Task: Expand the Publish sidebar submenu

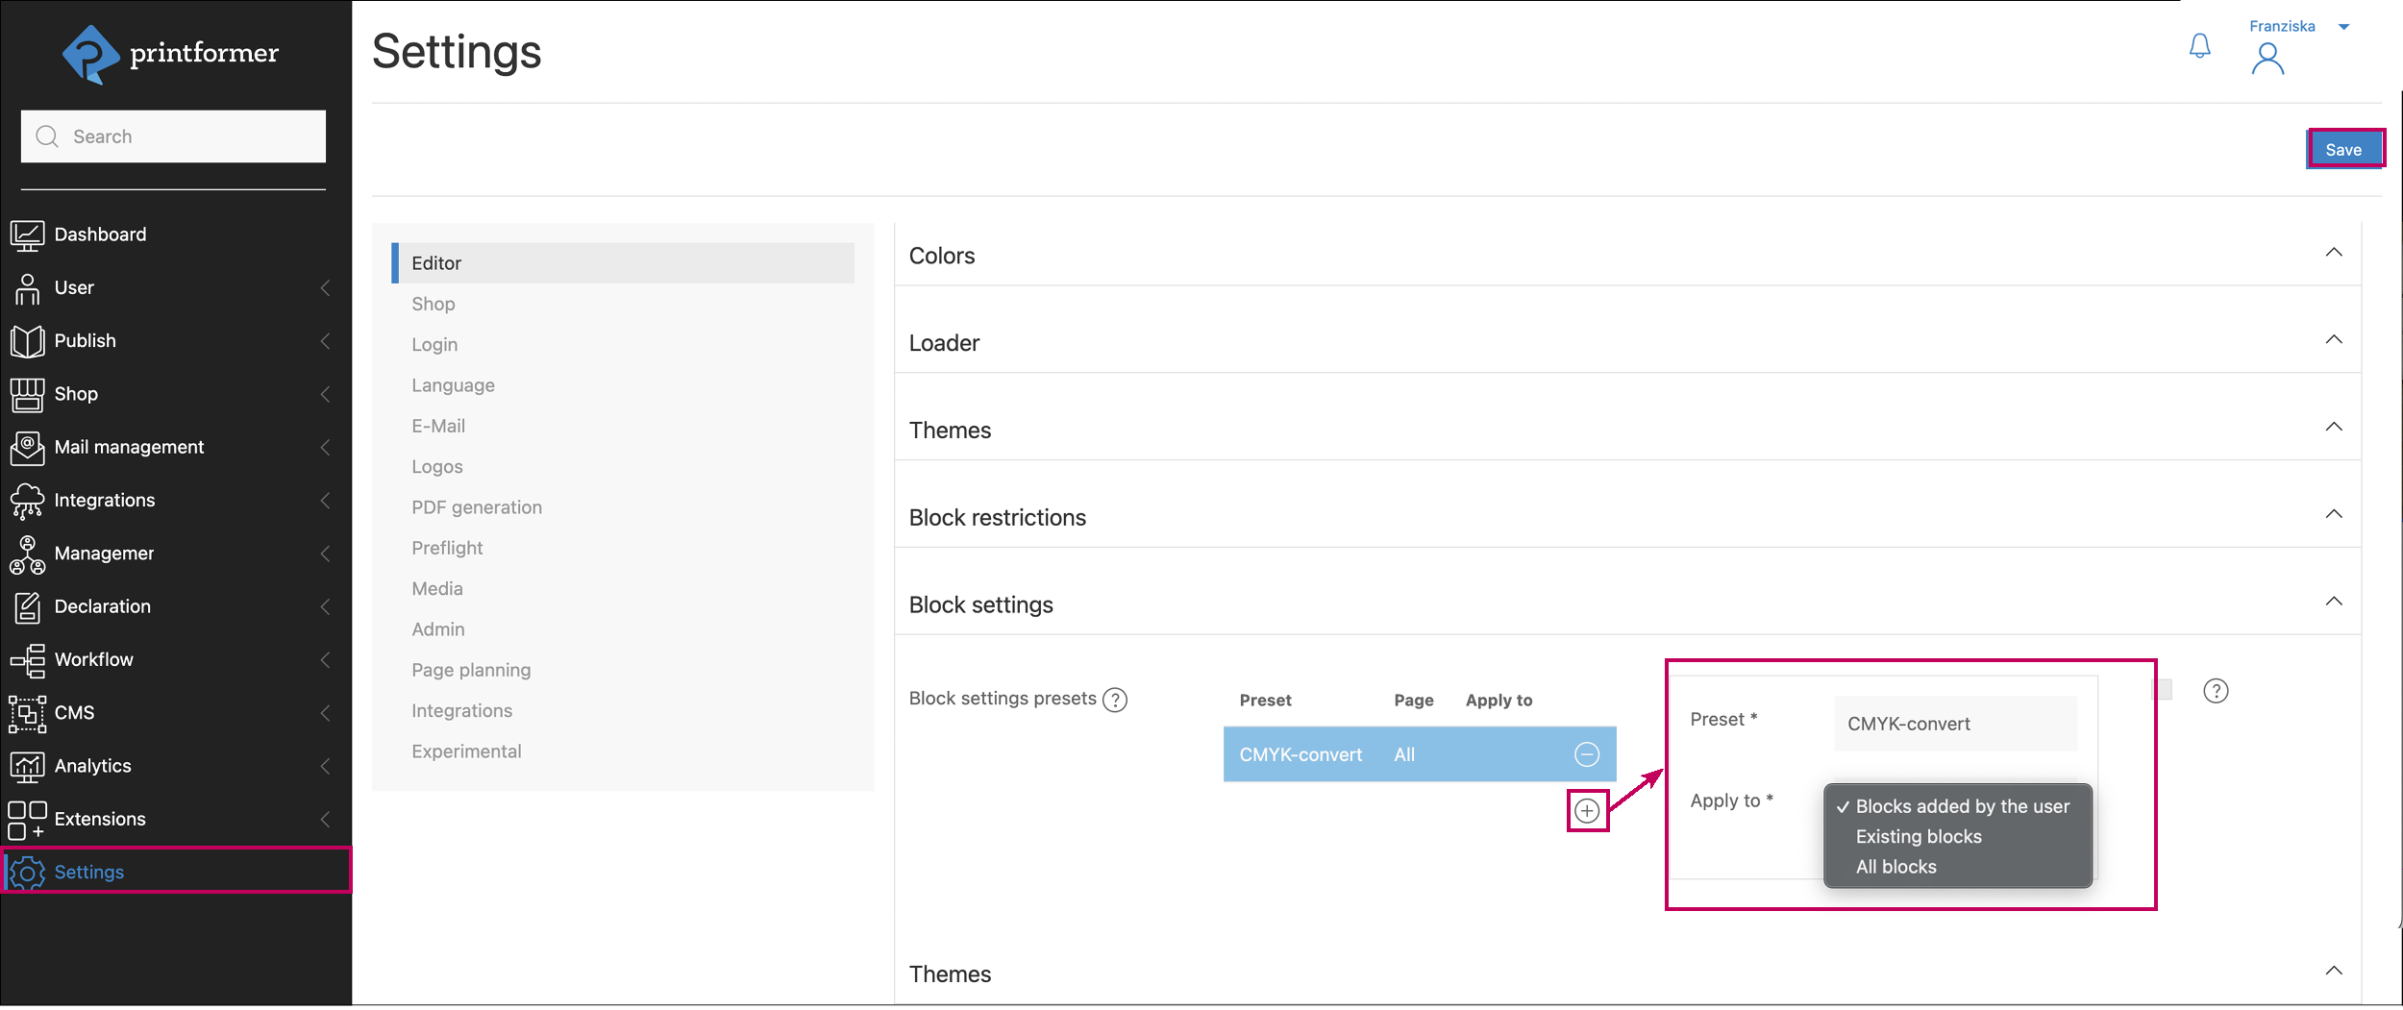Action: pyautogui.click(x=325, y=341)
